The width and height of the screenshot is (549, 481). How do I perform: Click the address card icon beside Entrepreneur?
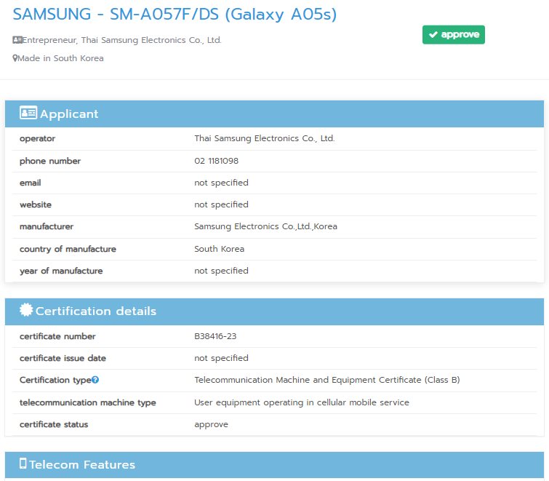(17, 40)
